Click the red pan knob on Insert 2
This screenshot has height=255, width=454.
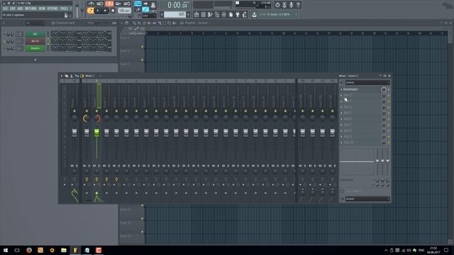pyautogui.click(x=97, y=118)
